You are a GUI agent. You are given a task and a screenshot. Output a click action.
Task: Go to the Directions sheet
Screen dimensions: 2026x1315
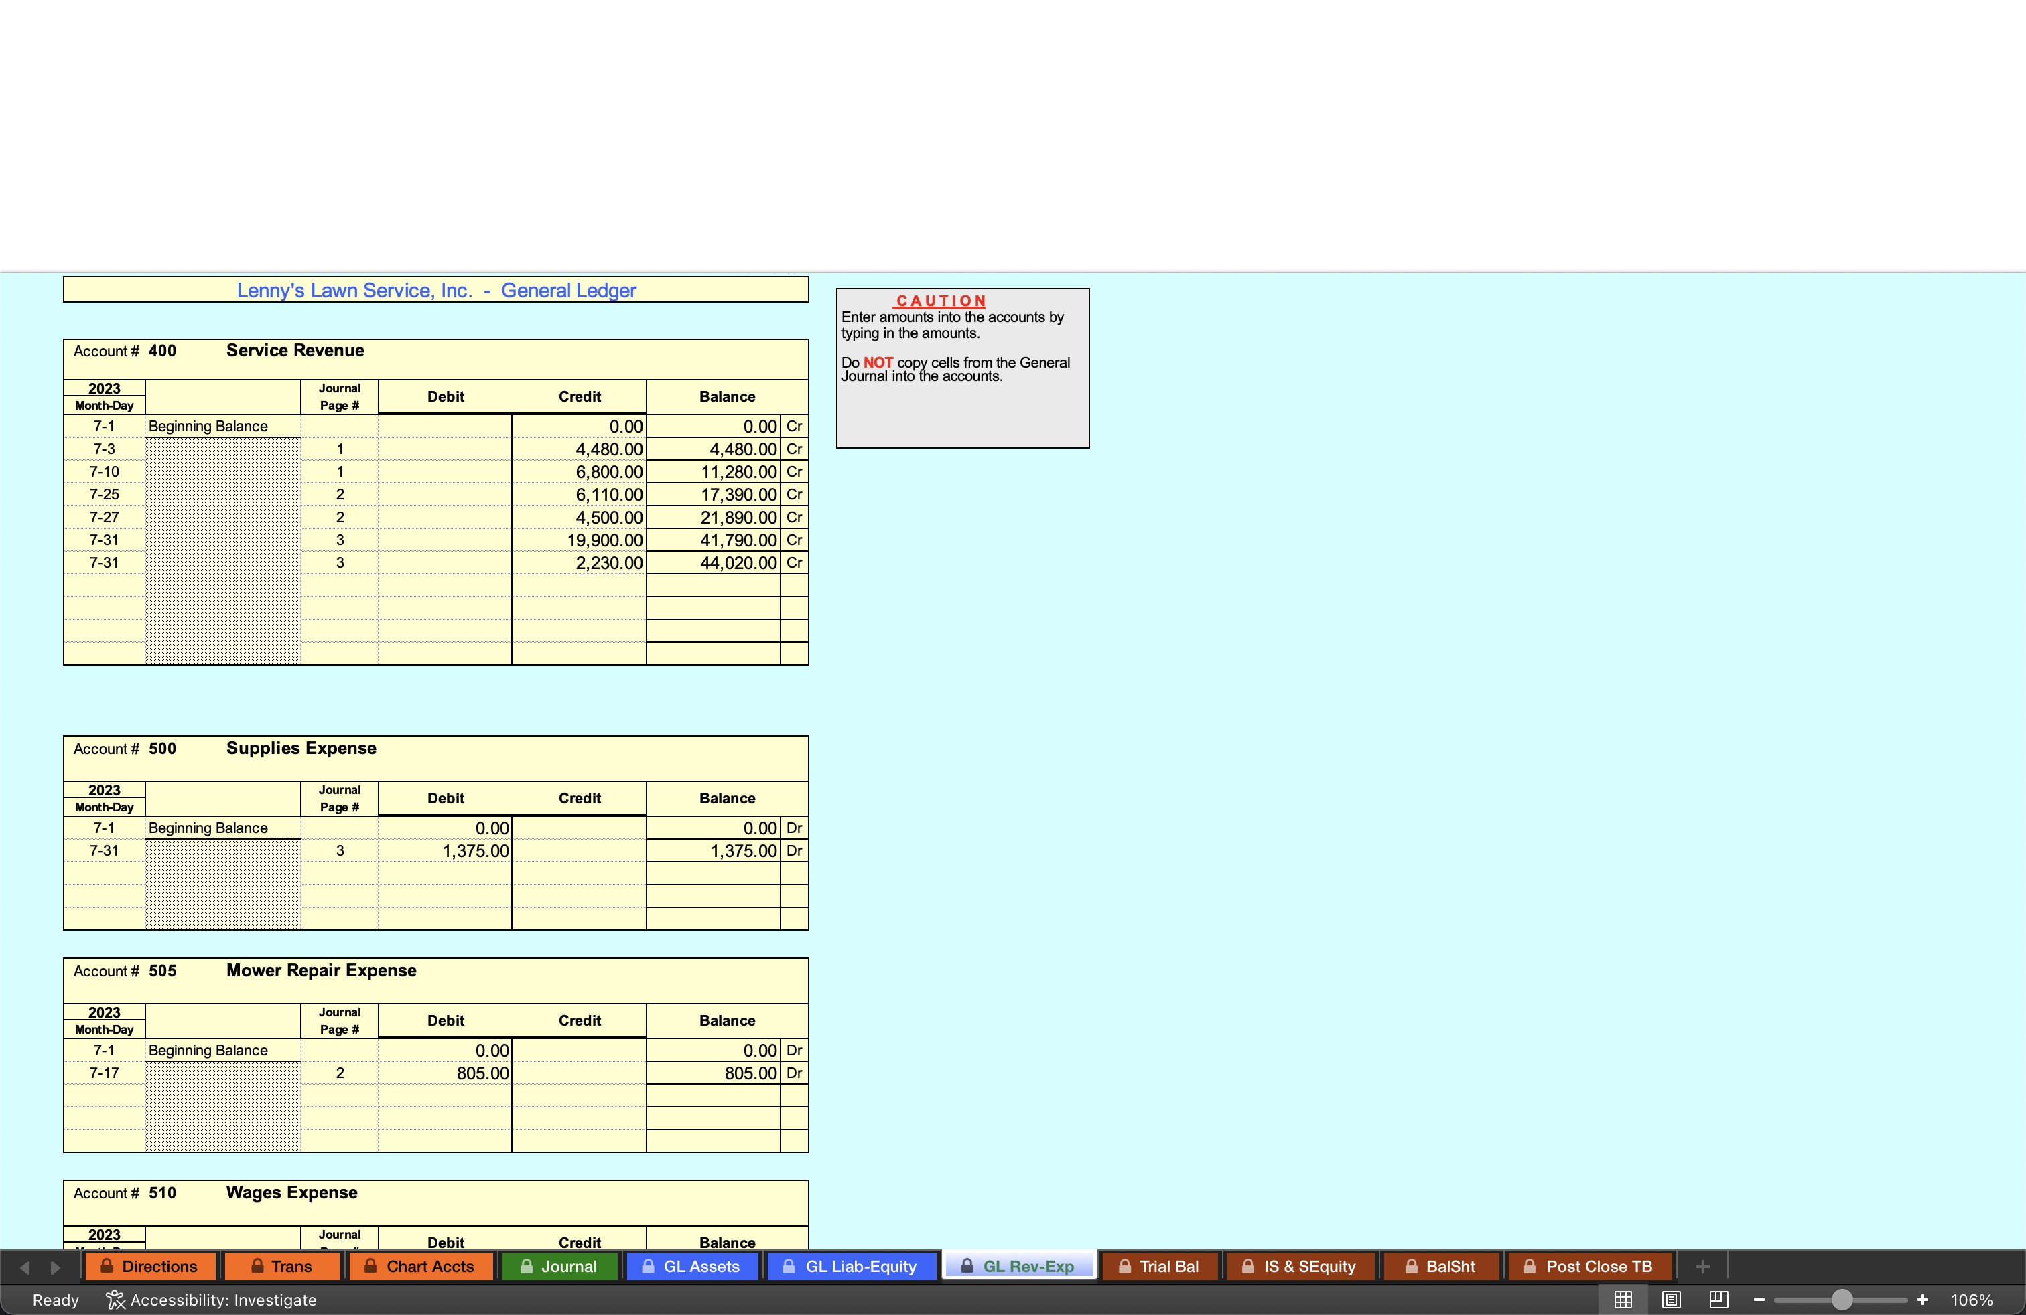pyautogui.click(x=150, y=1267)
